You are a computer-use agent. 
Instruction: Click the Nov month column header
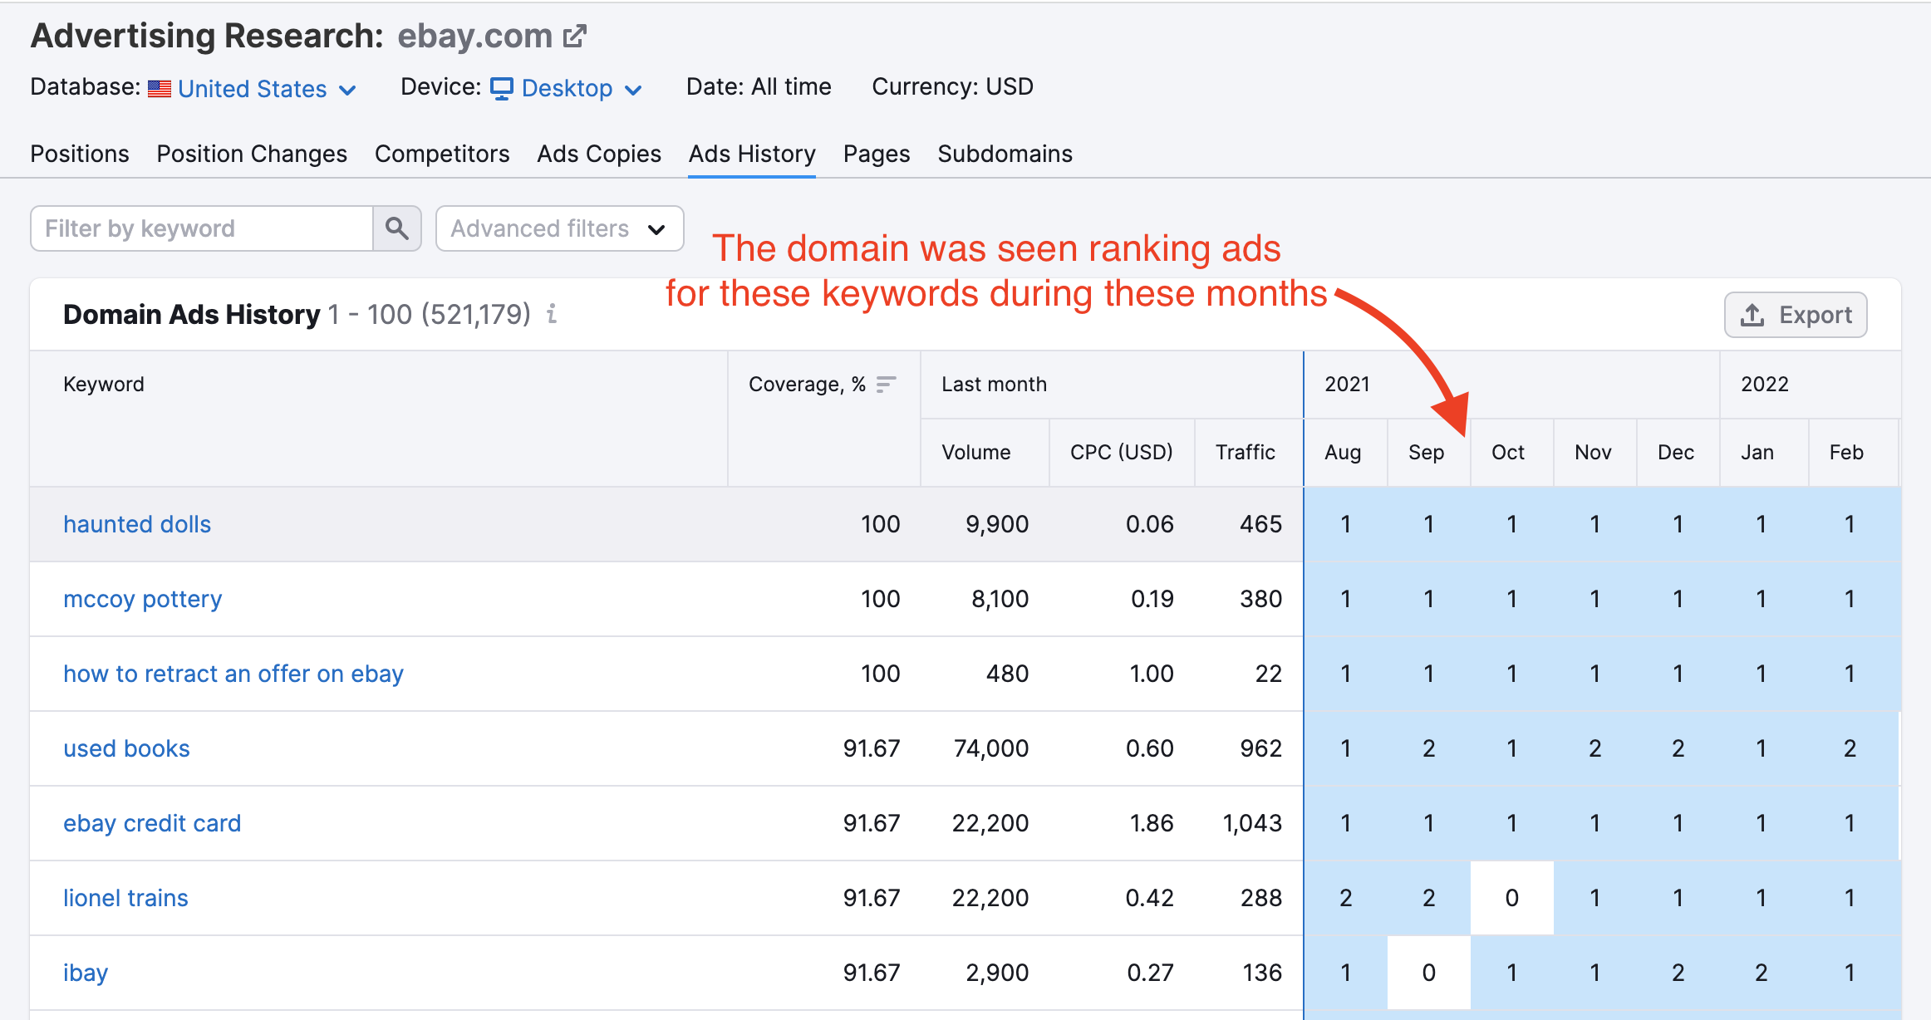point(1594,452)
